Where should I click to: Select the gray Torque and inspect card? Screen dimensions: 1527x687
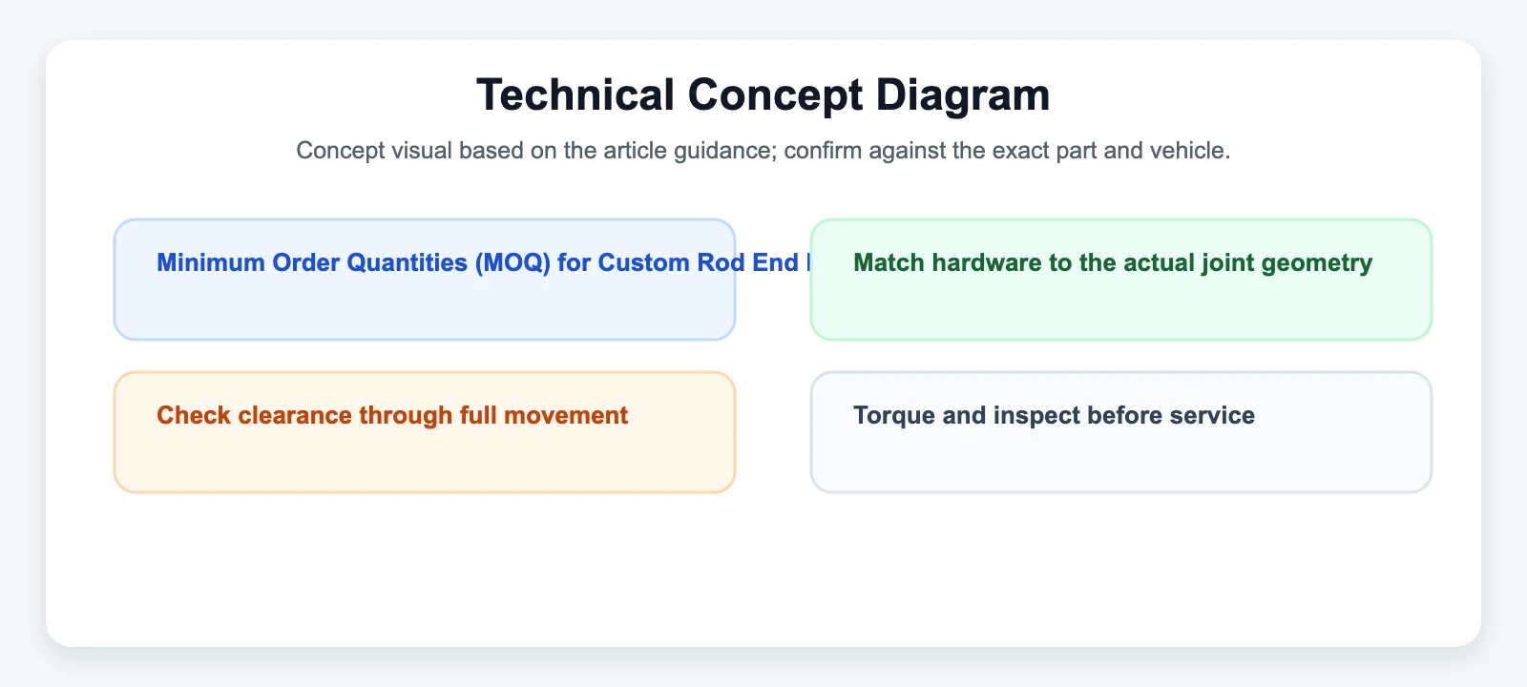[1121, 432]
